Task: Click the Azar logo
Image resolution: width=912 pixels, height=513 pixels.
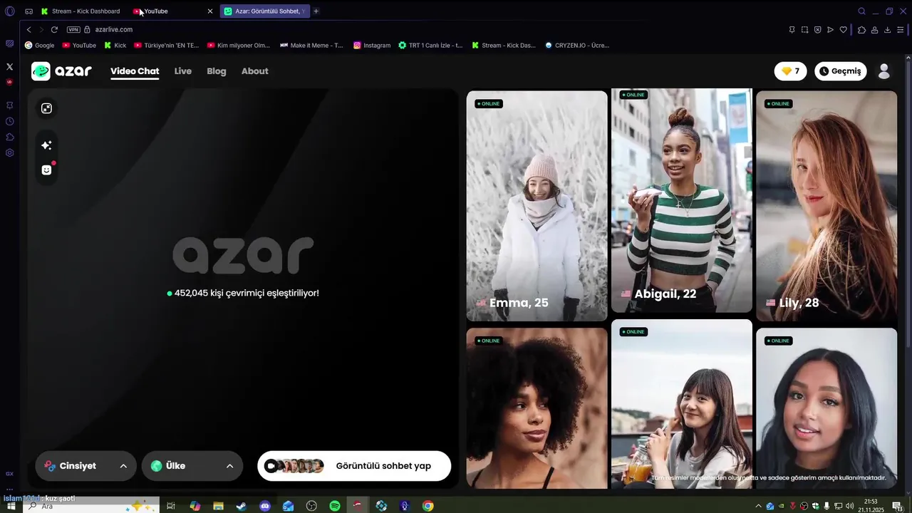Action: click(61, 71)
